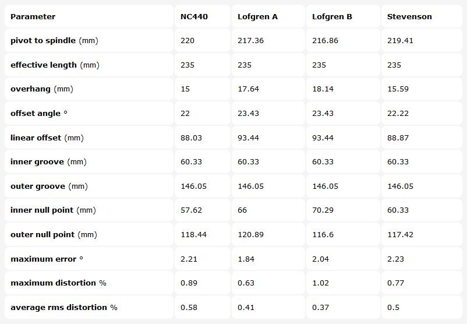Select Stevenson offset angle value 22.22
This screenshot has height=324, width=467.
pyautogui.click(x=398, y=114)
